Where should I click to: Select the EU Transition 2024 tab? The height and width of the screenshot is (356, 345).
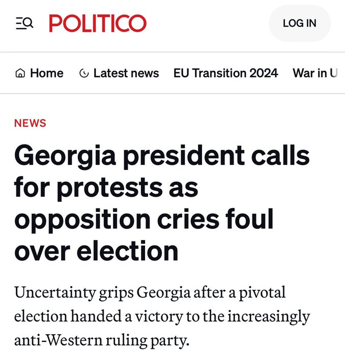tap(225, 73)
